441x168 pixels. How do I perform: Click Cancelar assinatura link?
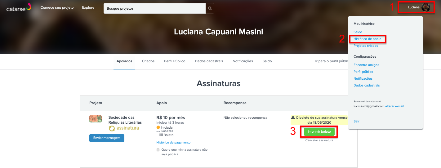319,140
